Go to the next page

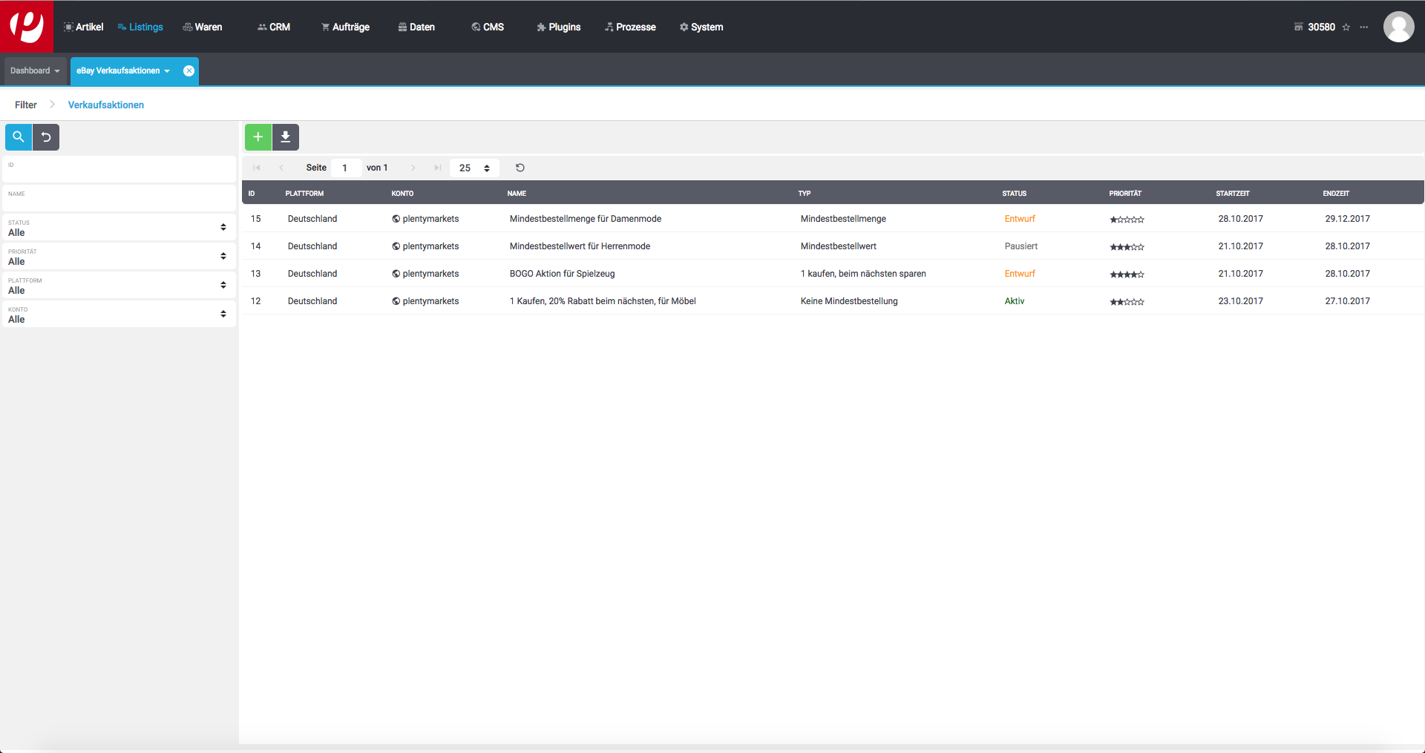[x=413, y=168]
